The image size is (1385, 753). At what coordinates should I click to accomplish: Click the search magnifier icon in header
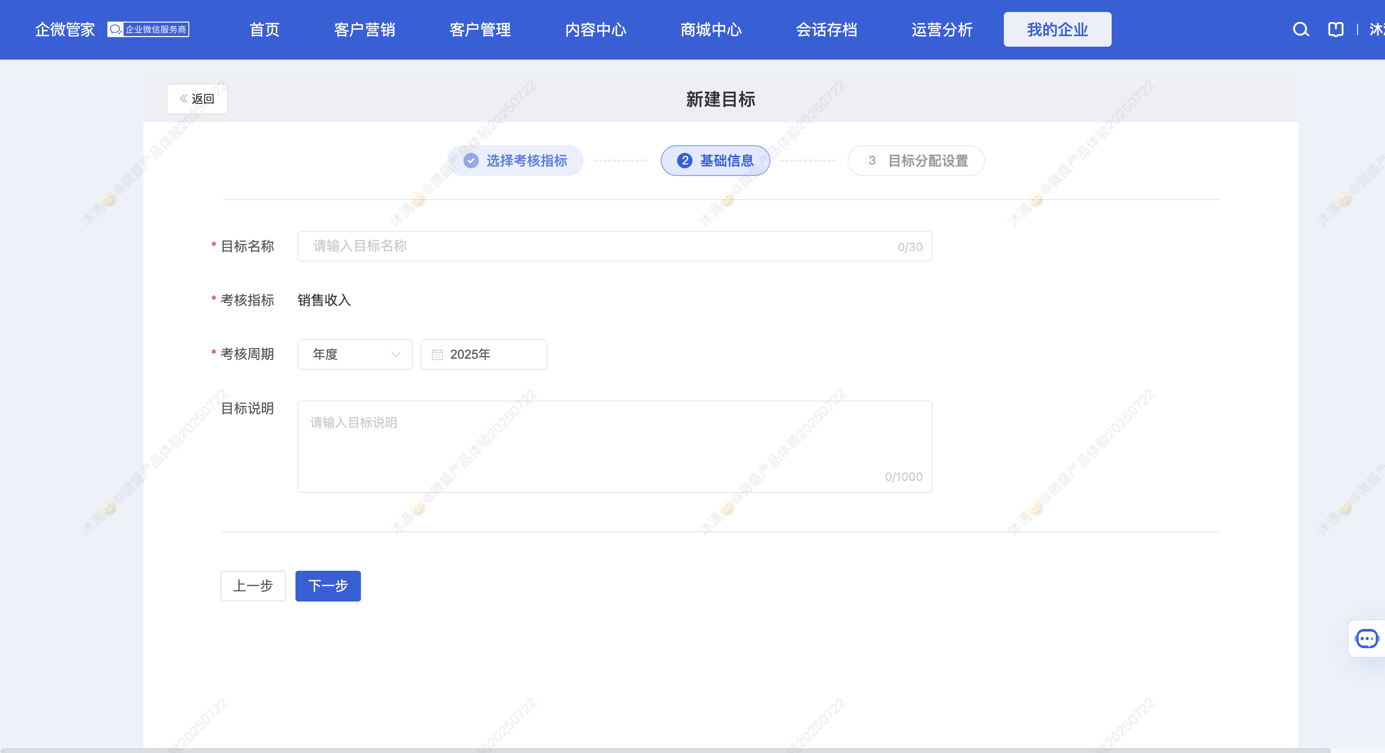tap(1301, 29)
